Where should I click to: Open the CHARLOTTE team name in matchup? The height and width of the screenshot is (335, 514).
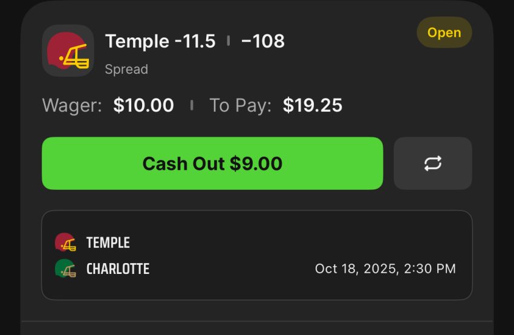(118, 268)
